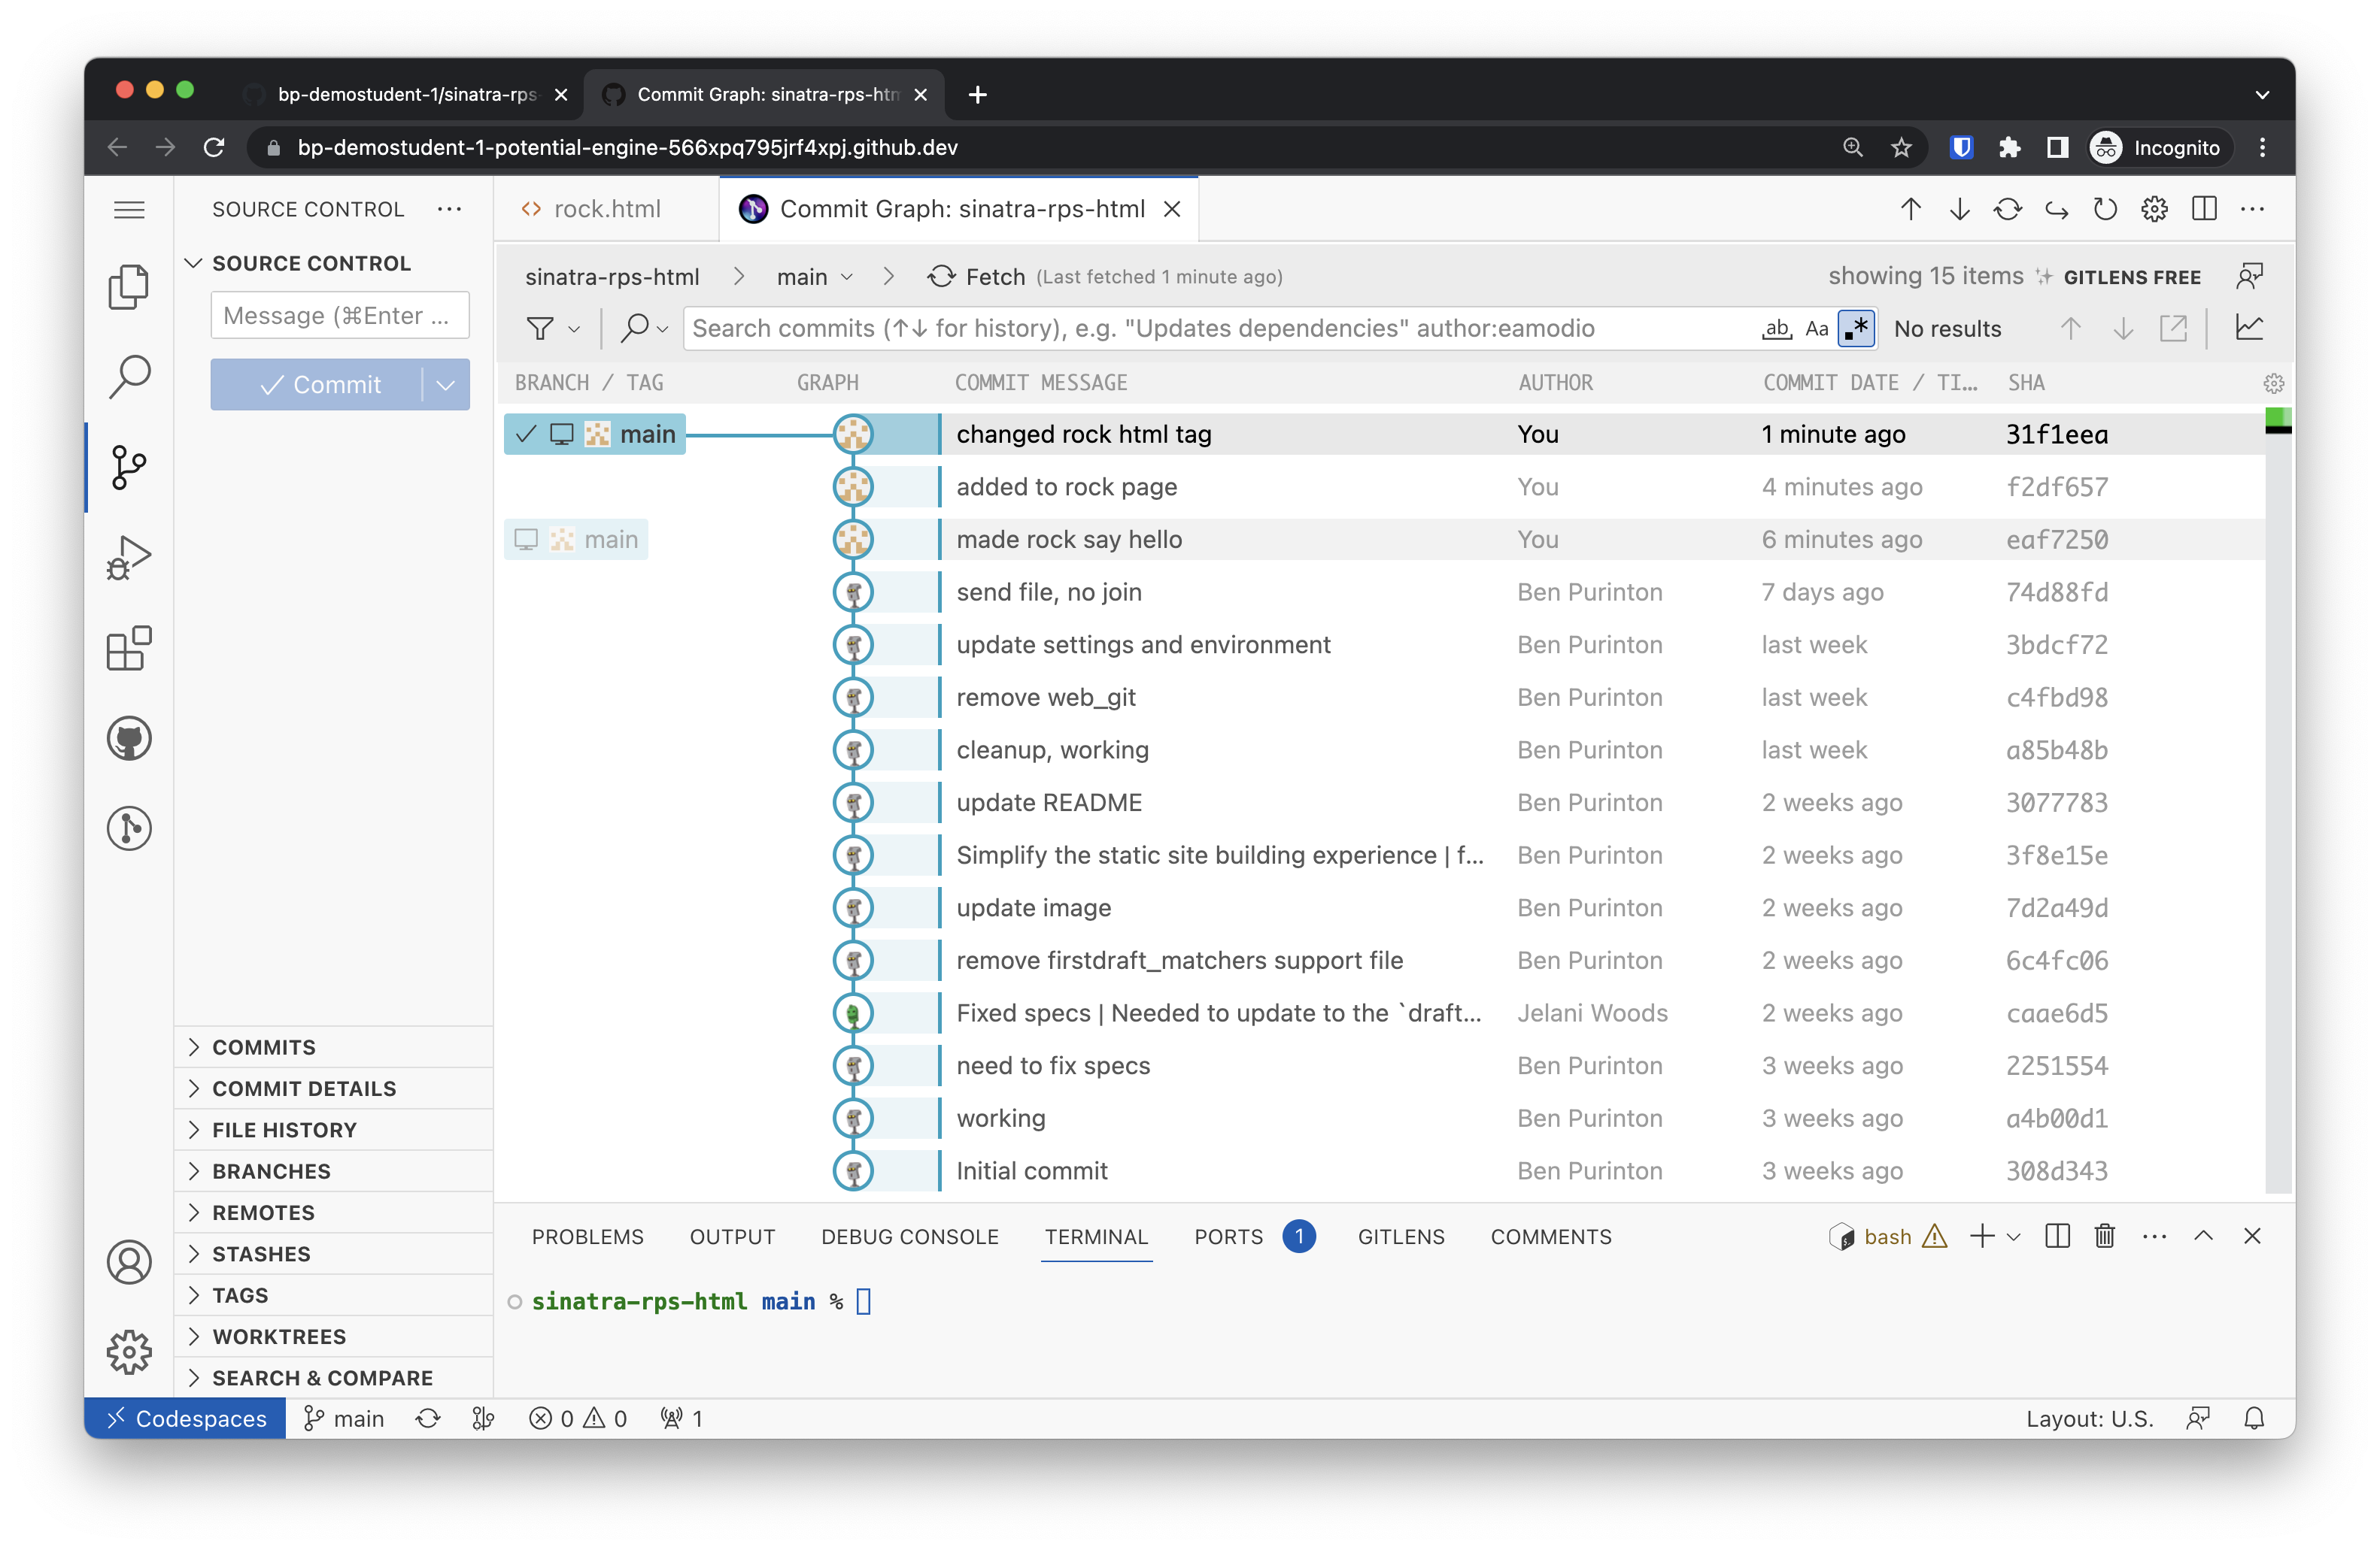Click the commit graph filter icon
The image size is (2380, 1550).
point(540,328)
